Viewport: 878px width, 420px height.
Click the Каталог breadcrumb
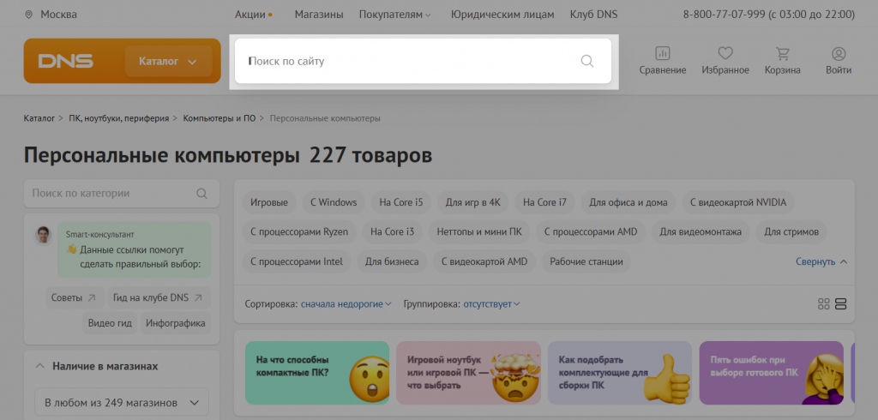[x=39, y=118]
